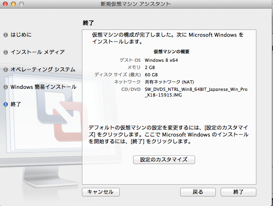Click the 仮想マシンの概要 summary heading
This screenshot has width=273, height=206.
tap(172, 52)
